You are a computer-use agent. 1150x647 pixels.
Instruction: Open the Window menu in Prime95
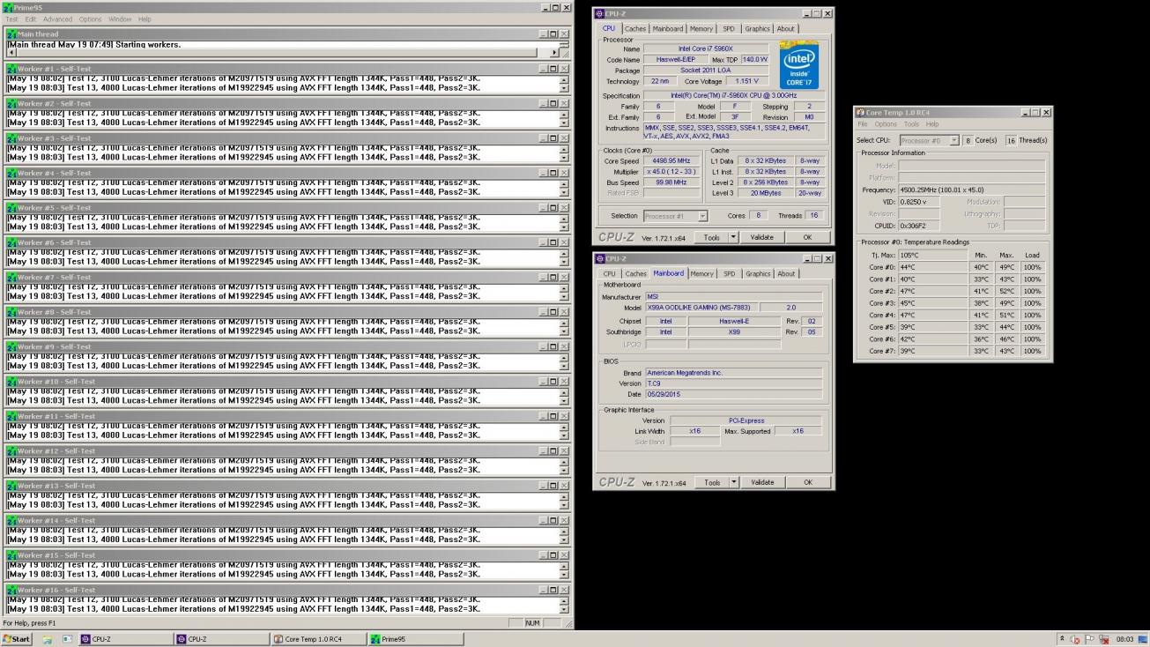[120, 19]
